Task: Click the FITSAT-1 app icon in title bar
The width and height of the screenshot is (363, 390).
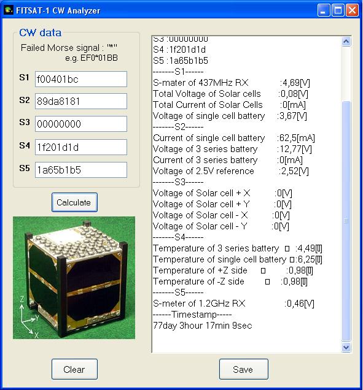Action: [9, 10]
